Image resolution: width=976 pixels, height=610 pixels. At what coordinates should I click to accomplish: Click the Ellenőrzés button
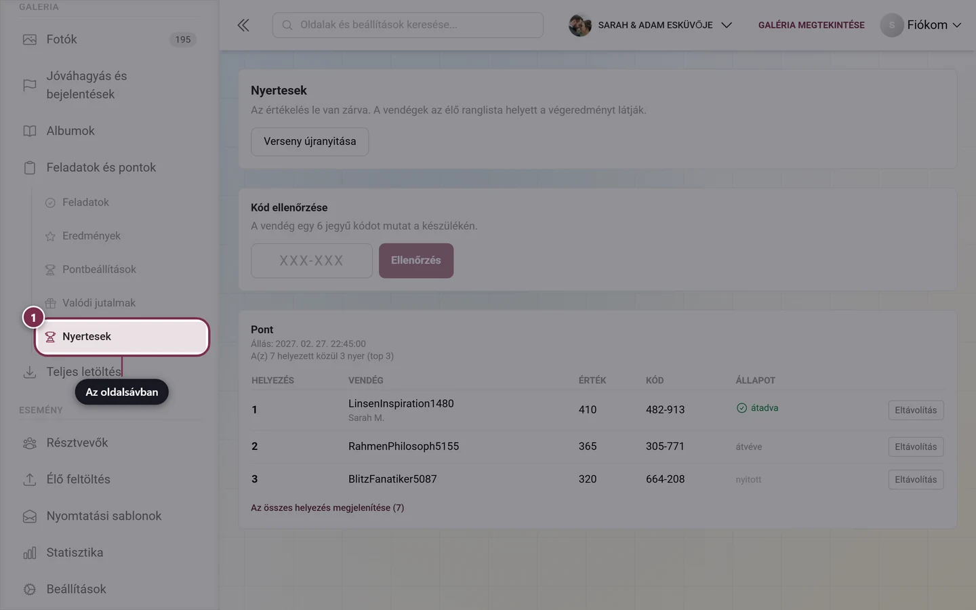416,261
